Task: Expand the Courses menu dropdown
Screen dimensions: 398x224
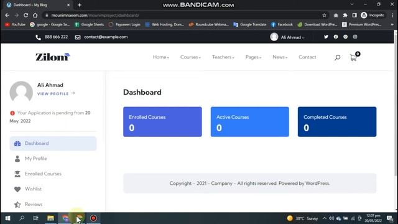Action: (190, 57)
